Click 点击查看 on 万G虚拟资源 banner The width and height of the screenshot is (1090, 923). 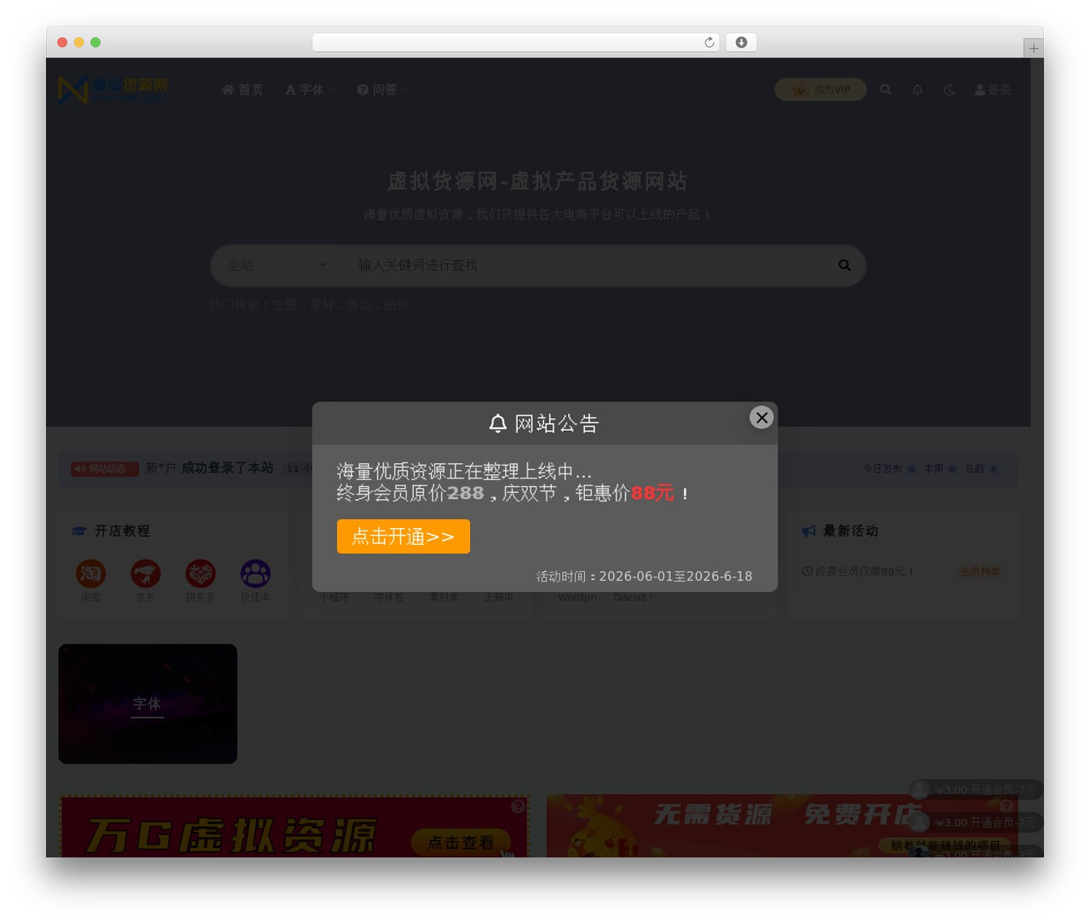pos(461,842)
